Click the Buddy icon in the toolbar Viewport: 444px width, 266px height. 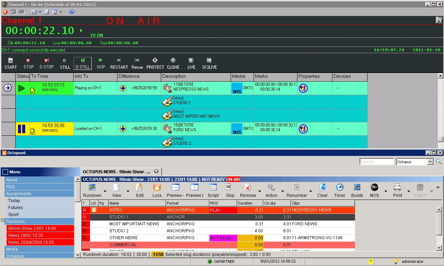[x=357, y=191]
